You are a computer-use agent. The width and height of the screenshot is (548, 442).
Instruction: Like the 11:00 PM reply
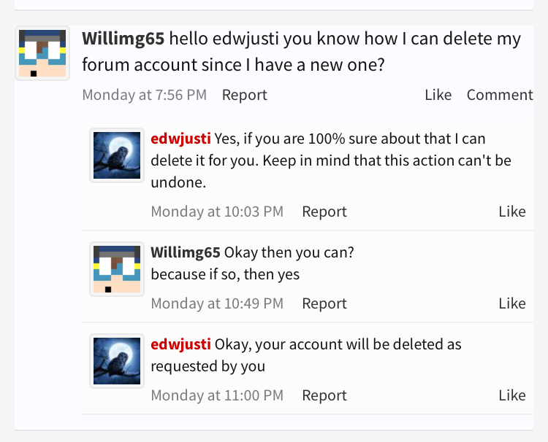pos(512,395)
